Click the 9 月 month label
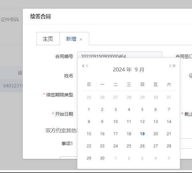The width and height of the screenshot is (192, 173). coord(140,70)
